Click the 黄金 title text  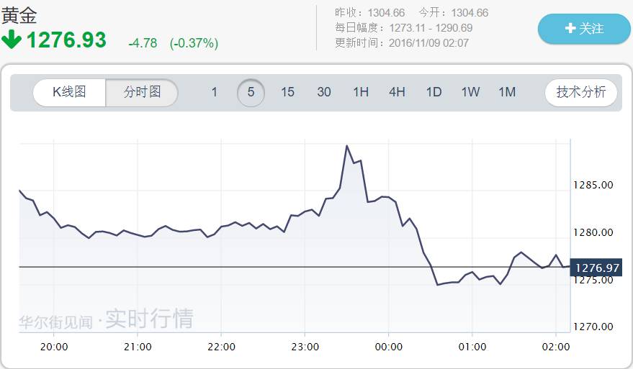coord(19,16)
